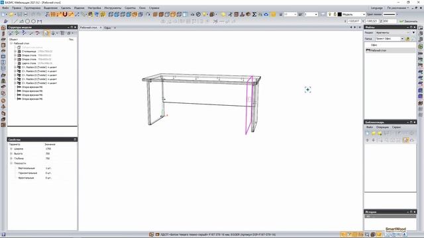Open Операции menu in Библиотекарь panel

pos(382,127)
